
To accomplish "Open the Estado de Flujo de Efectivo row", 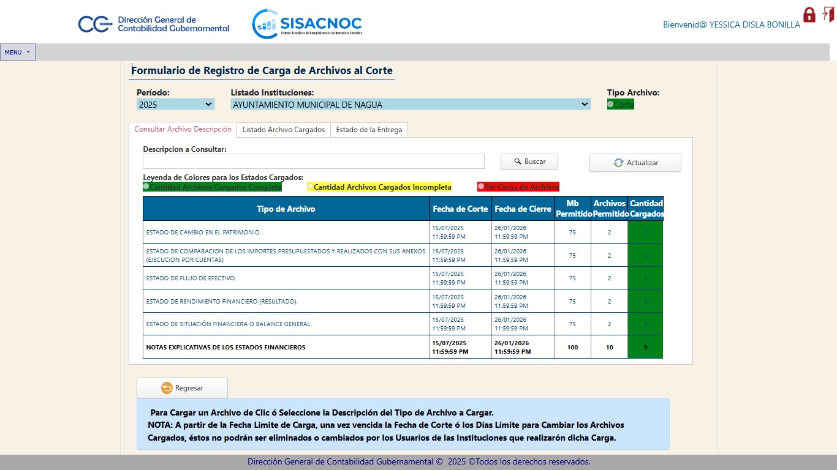I will coord(191,278).
